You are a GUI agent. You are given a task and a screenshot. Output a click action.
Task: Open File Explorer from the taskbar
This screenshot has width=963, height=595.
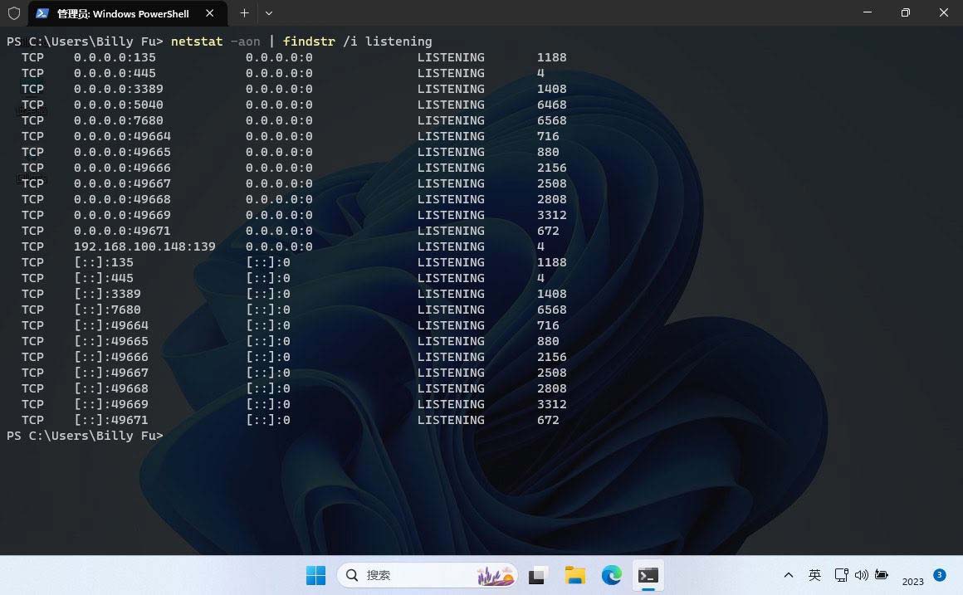coord(574,575)
